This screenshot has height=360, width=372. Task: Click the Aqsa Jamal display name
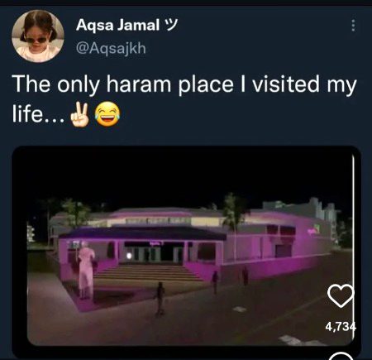pos(117,25)
